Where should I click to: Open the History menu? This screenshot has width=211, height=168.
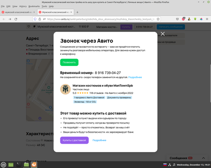(23, 6)
